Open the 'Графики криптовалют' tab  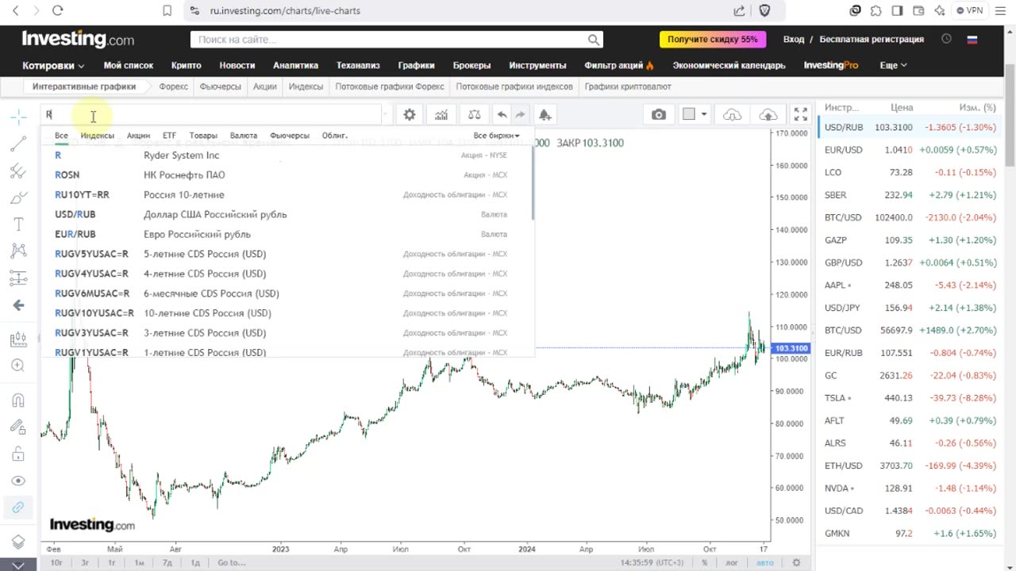point(628,86)
